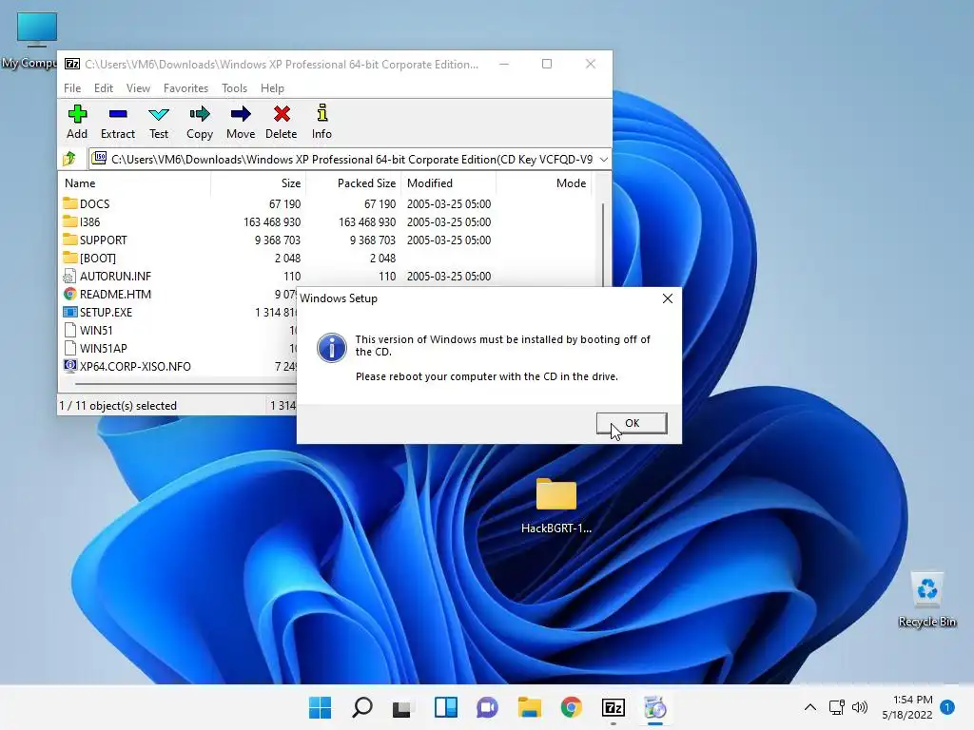Select the DOCS folder
Screen dimensions: 974x730
point(87,203)
